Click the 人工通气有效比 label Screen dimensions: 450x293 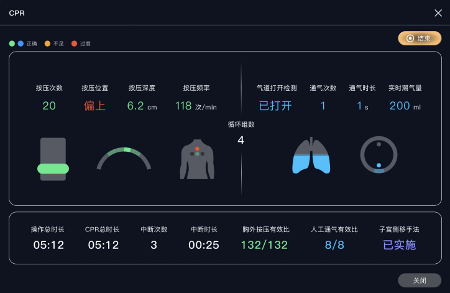tap(334, 229)
